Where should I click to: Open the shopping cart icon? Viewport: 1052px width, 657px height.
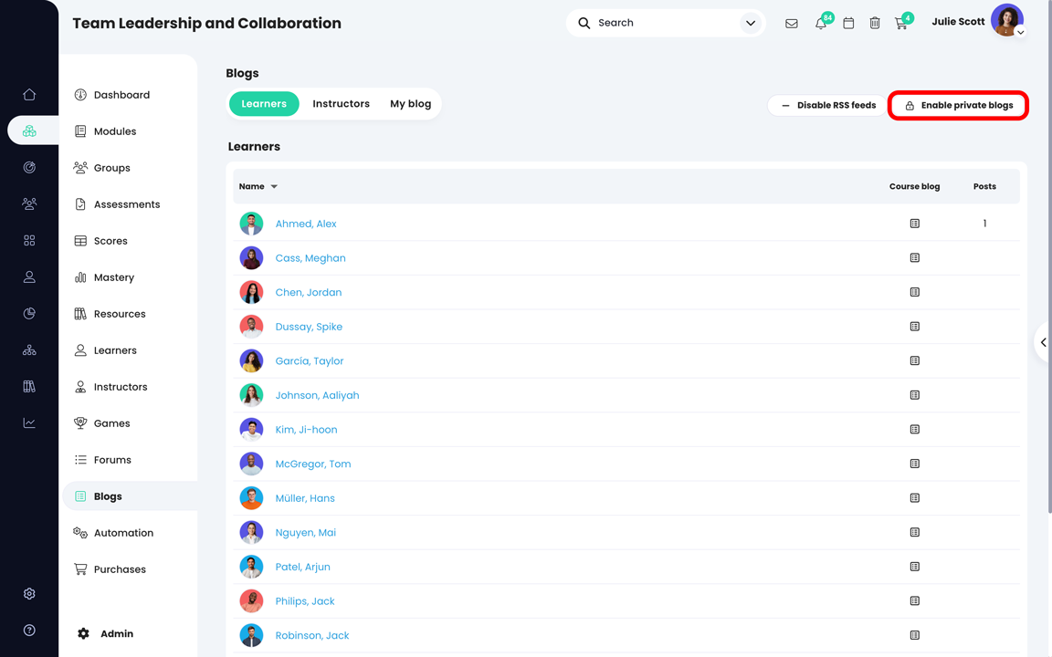(x=901, y=24)
